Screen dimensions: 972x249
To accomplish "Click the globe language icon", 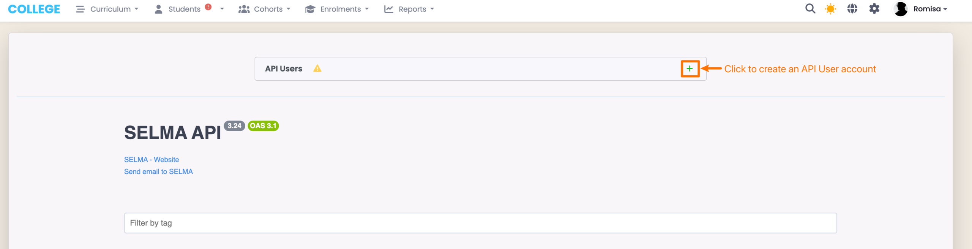I will tap(852, 9).
